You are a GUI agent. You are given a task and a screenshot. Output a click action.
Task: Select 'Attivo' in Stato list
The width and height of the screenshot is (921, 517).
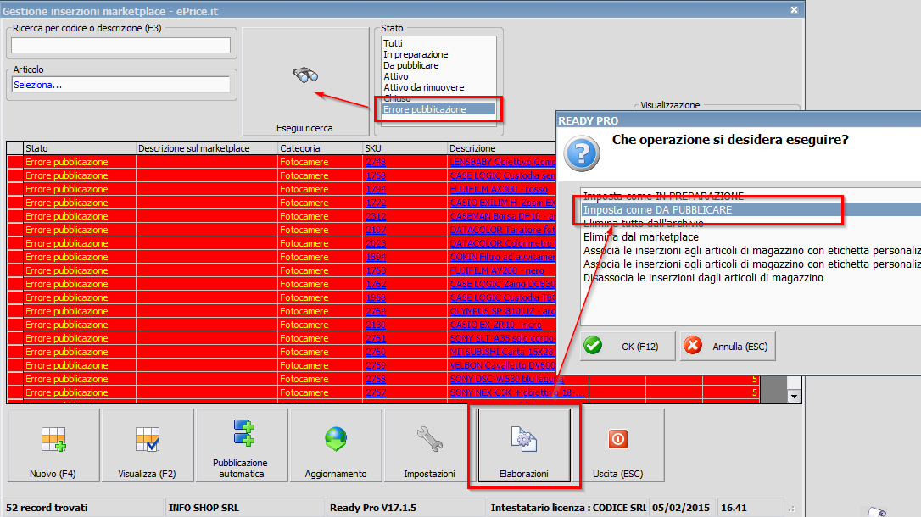point(396,76)
